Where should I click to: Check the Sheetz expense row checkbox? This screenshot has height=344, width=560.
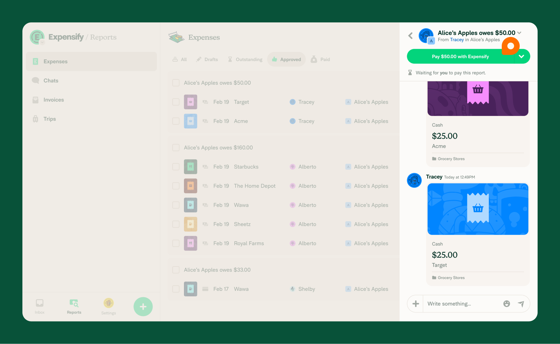176,224
